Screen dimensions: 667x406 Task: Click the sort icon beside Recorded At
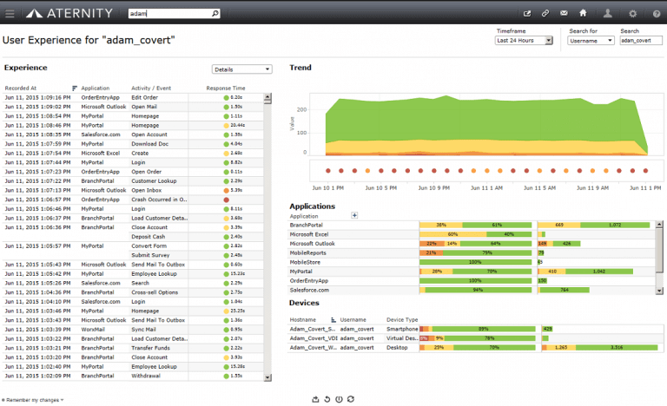click(x=75, y=88)
